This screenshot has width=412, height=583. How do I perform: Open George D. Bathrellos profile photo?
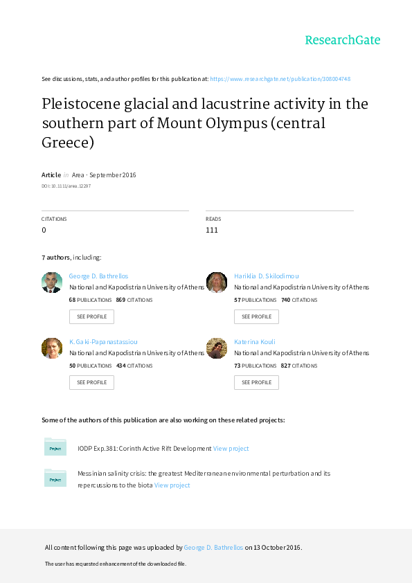coord(51,282)
